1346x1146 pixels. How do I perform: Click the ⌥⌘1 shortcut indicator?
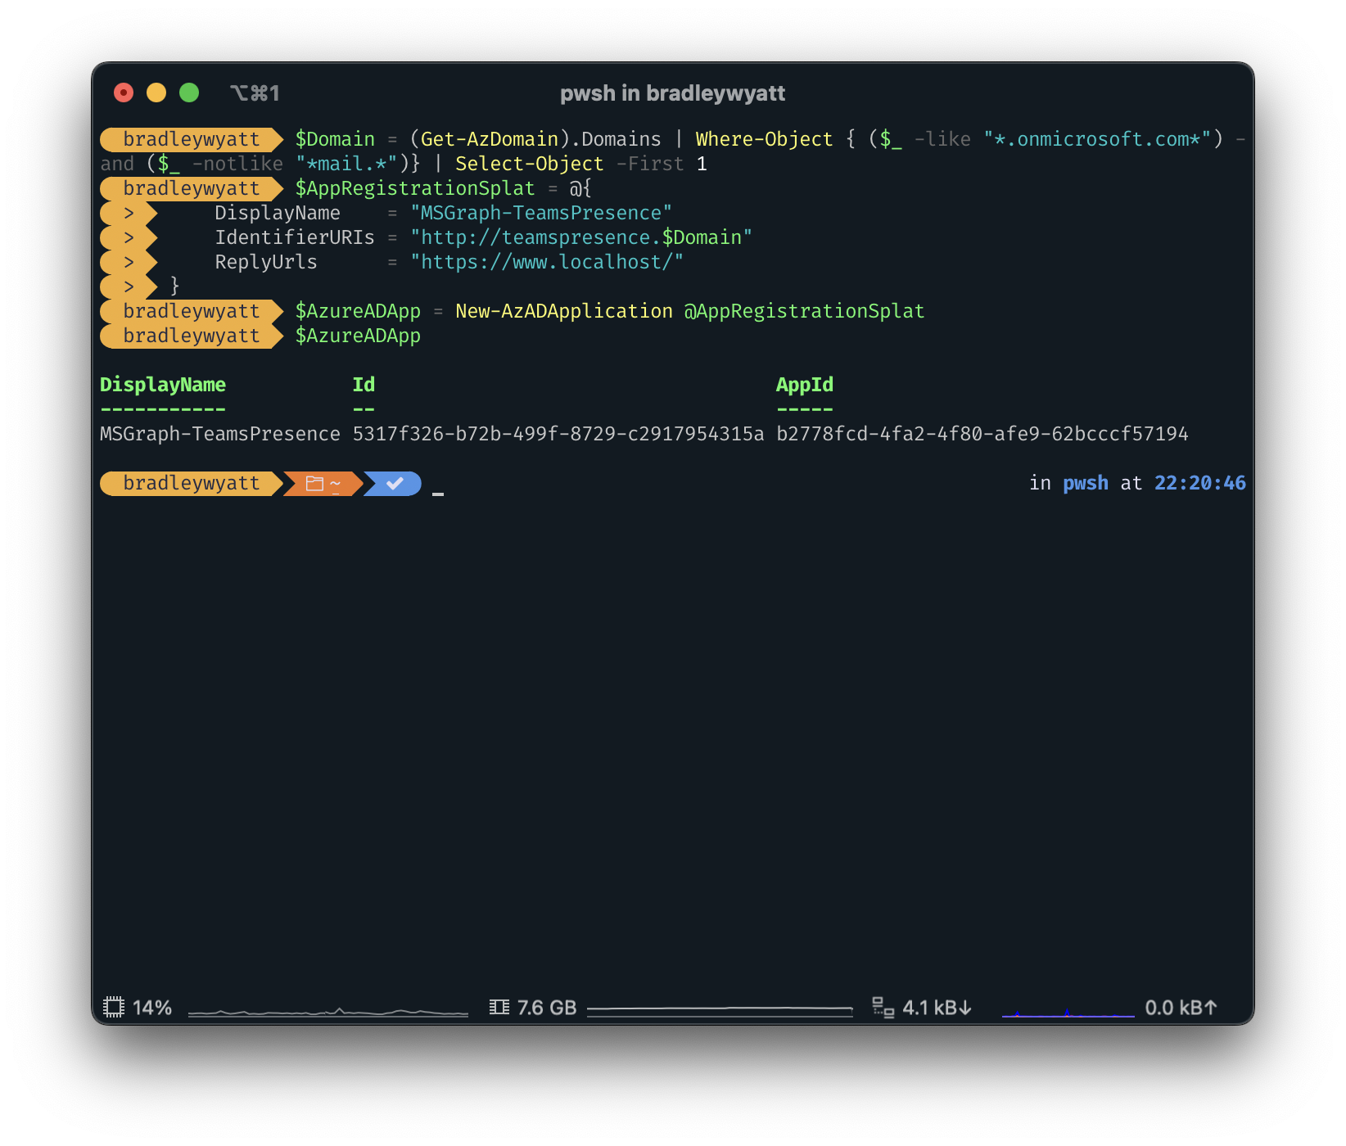pos(255,93)
